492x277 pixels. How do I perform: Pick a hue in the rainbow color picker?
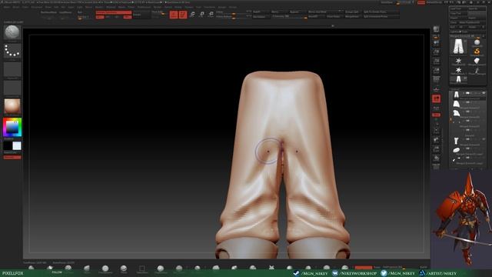[12, 127]
